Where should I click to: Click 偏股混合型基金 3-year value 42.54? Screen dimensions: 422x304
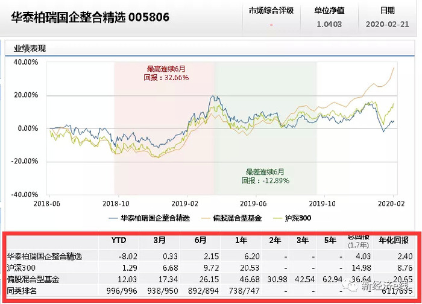point(304,279)
